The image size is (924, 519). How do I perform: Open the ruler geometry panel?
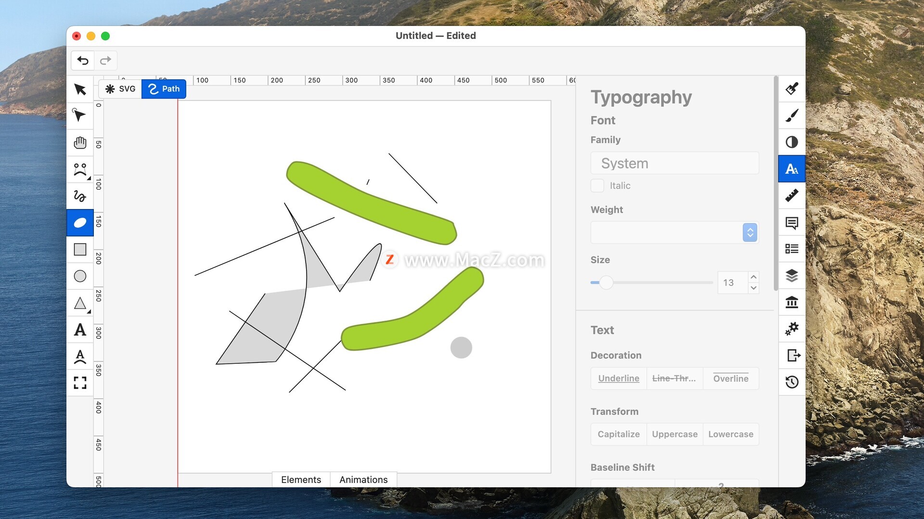point(792,196)
